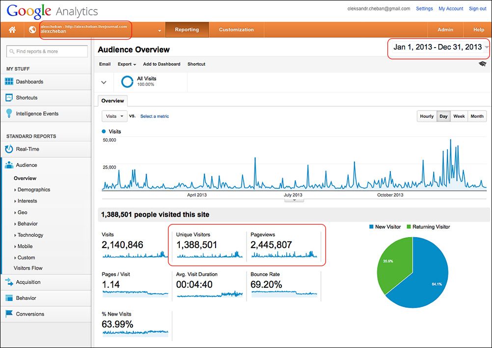492x348 pixels.
Task: Click the 2,140,846 Visits value
Action: (122, 245)
